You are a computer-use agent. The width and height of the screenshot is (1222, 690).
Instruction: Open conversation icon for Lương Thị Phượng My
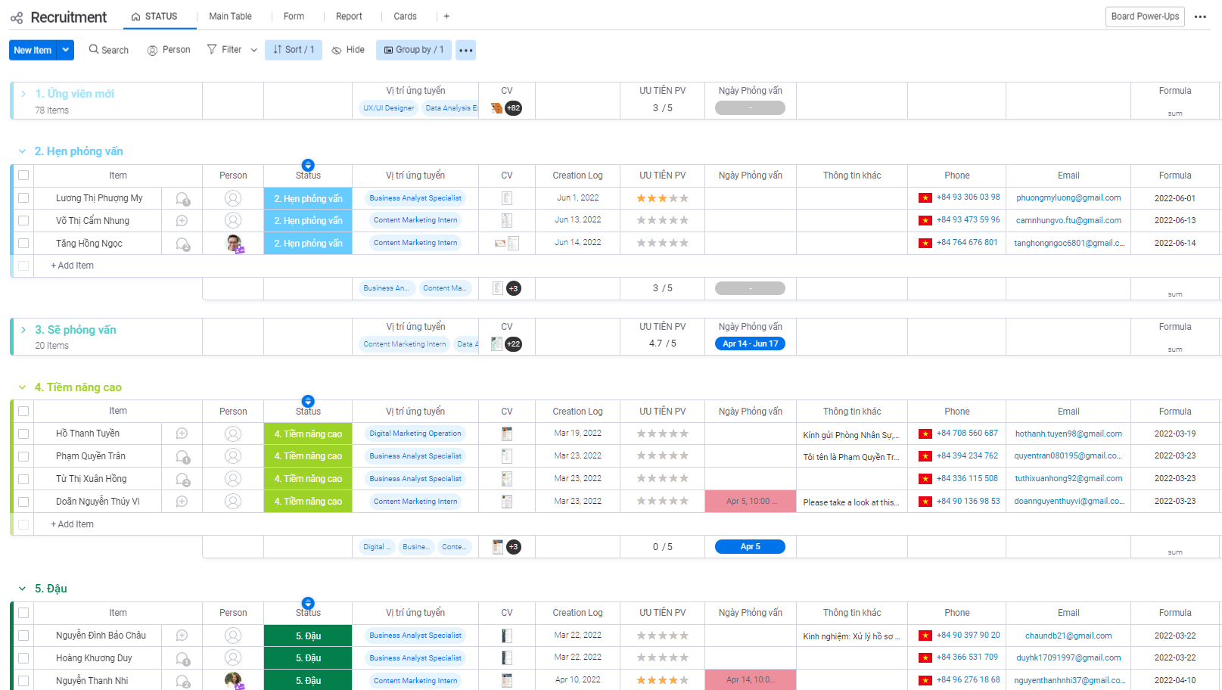182,198
